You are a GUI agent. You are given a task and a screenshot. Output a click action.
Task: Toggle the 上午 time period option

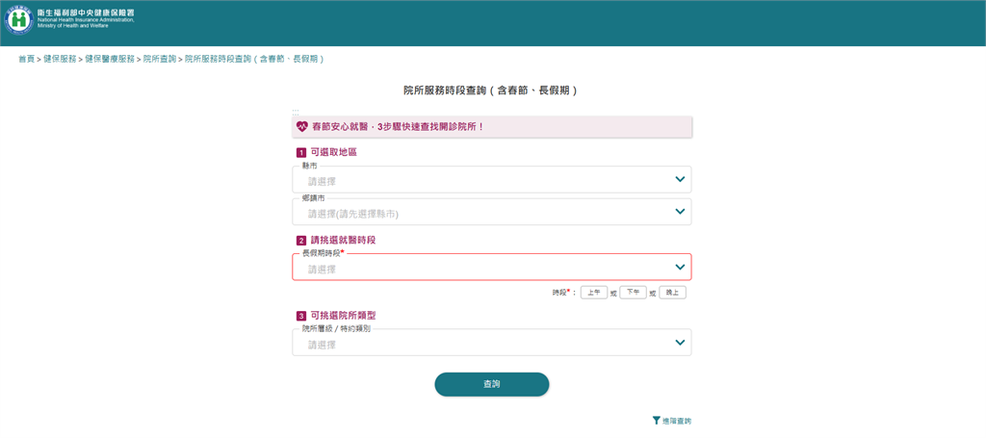594,293
